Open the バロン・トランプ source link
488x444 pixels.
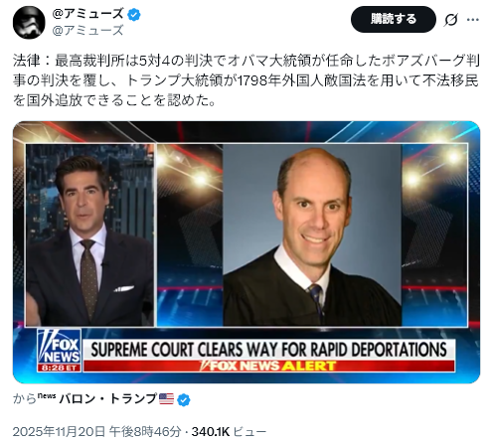click(107, 398)
